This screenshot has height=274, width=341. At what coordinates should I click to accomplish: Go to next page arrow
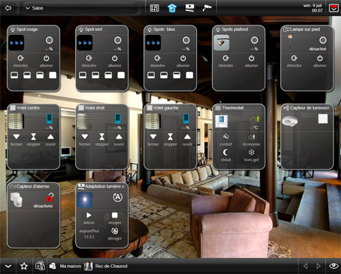318,266
